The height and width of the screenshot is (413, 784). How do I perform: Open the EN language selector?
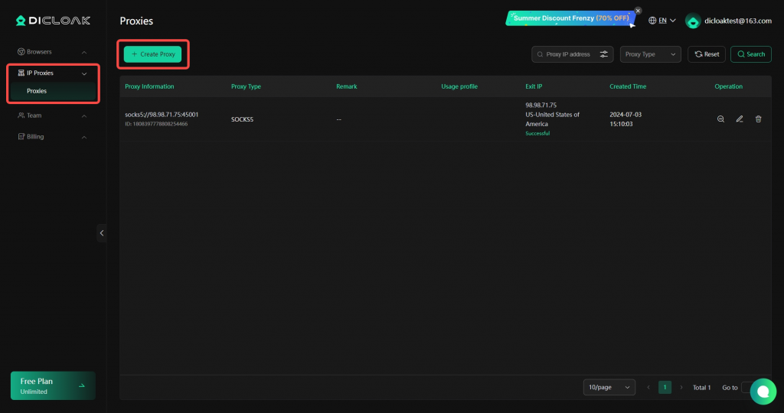point(662,21)
